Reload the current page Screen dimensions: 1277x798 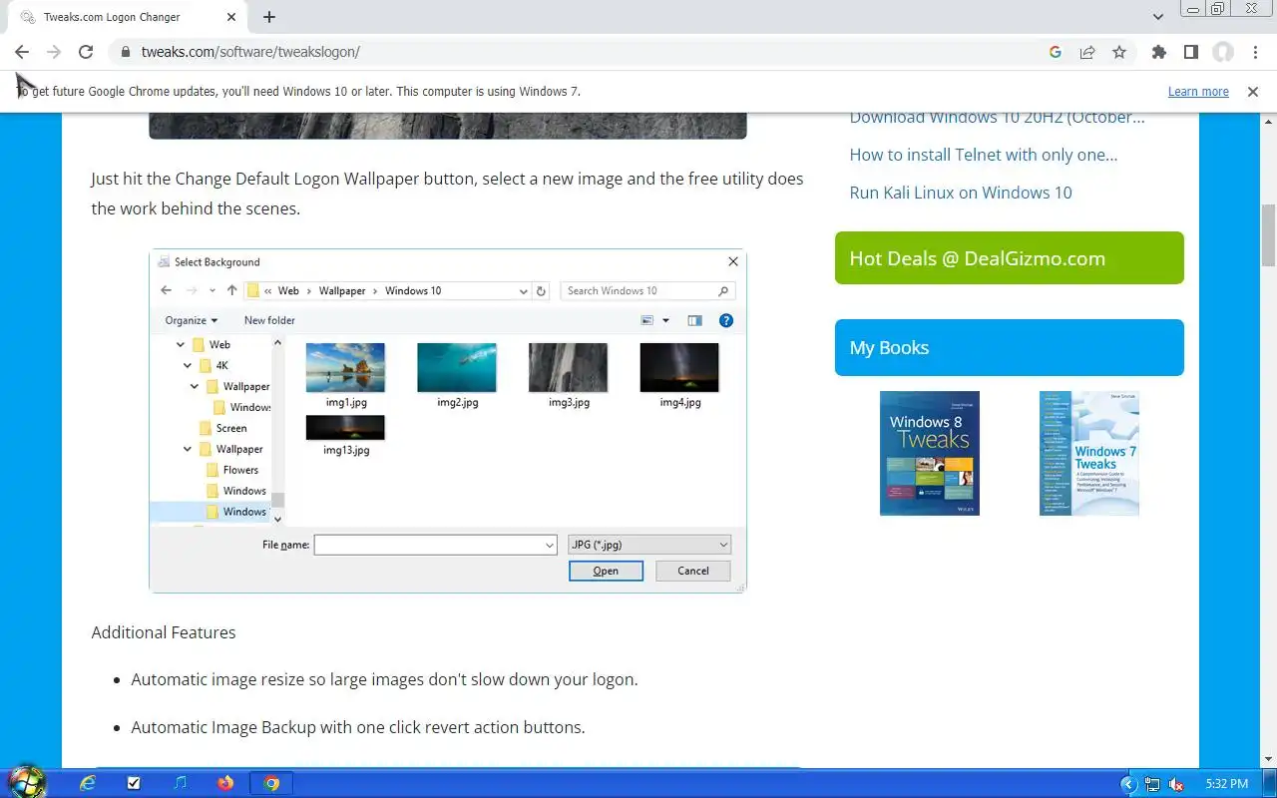(x=86, y=52)
